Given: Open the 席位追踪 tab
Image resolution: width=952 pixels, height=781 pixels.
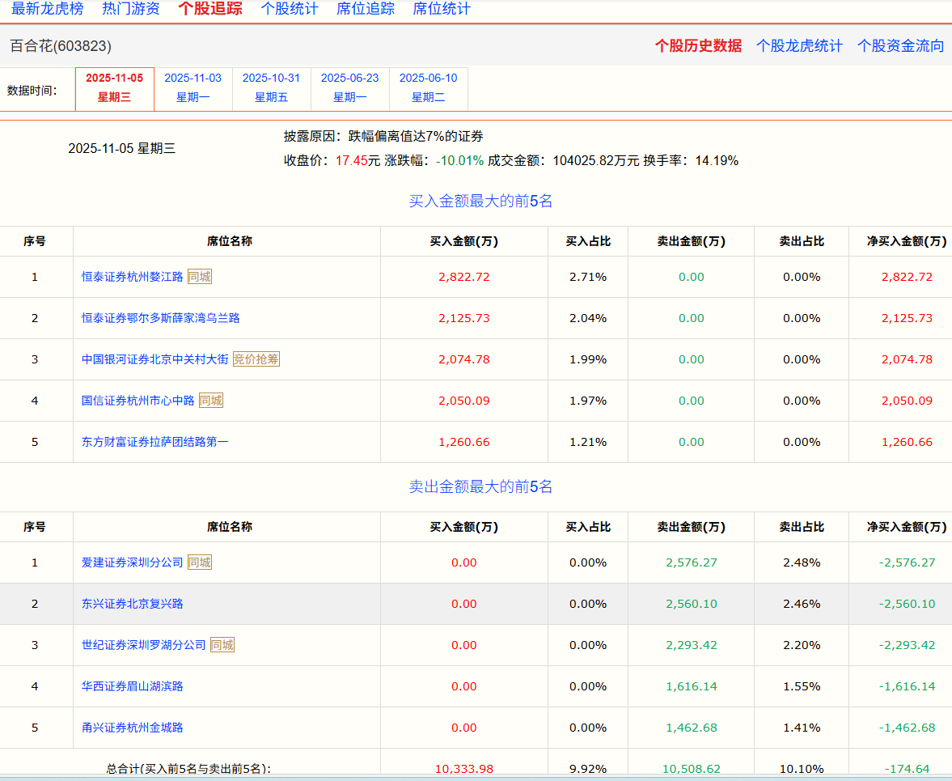Looking at the screenshot, I should click(x=366, y=9).
